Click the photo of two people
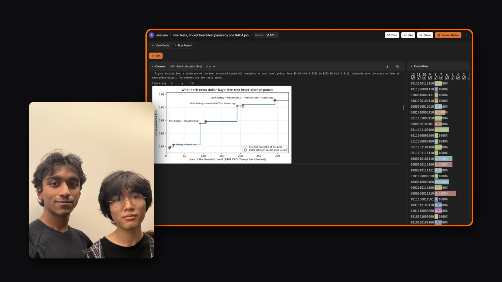This screenshot has height=282, width=502. click(92, 180)
